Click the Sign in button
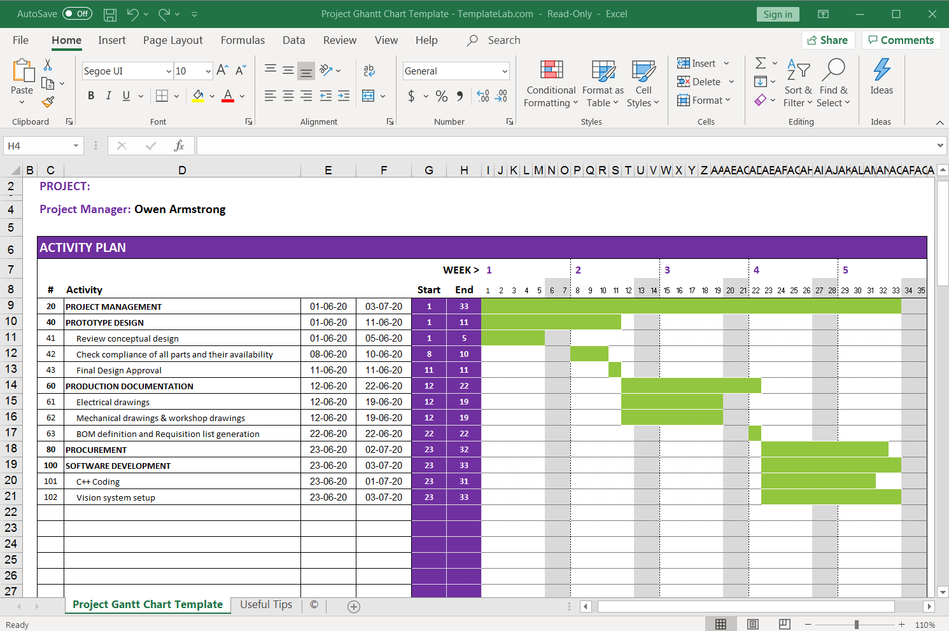Viewport: 949px width, 631px height. pyautogui.click(x=778, y=14)
